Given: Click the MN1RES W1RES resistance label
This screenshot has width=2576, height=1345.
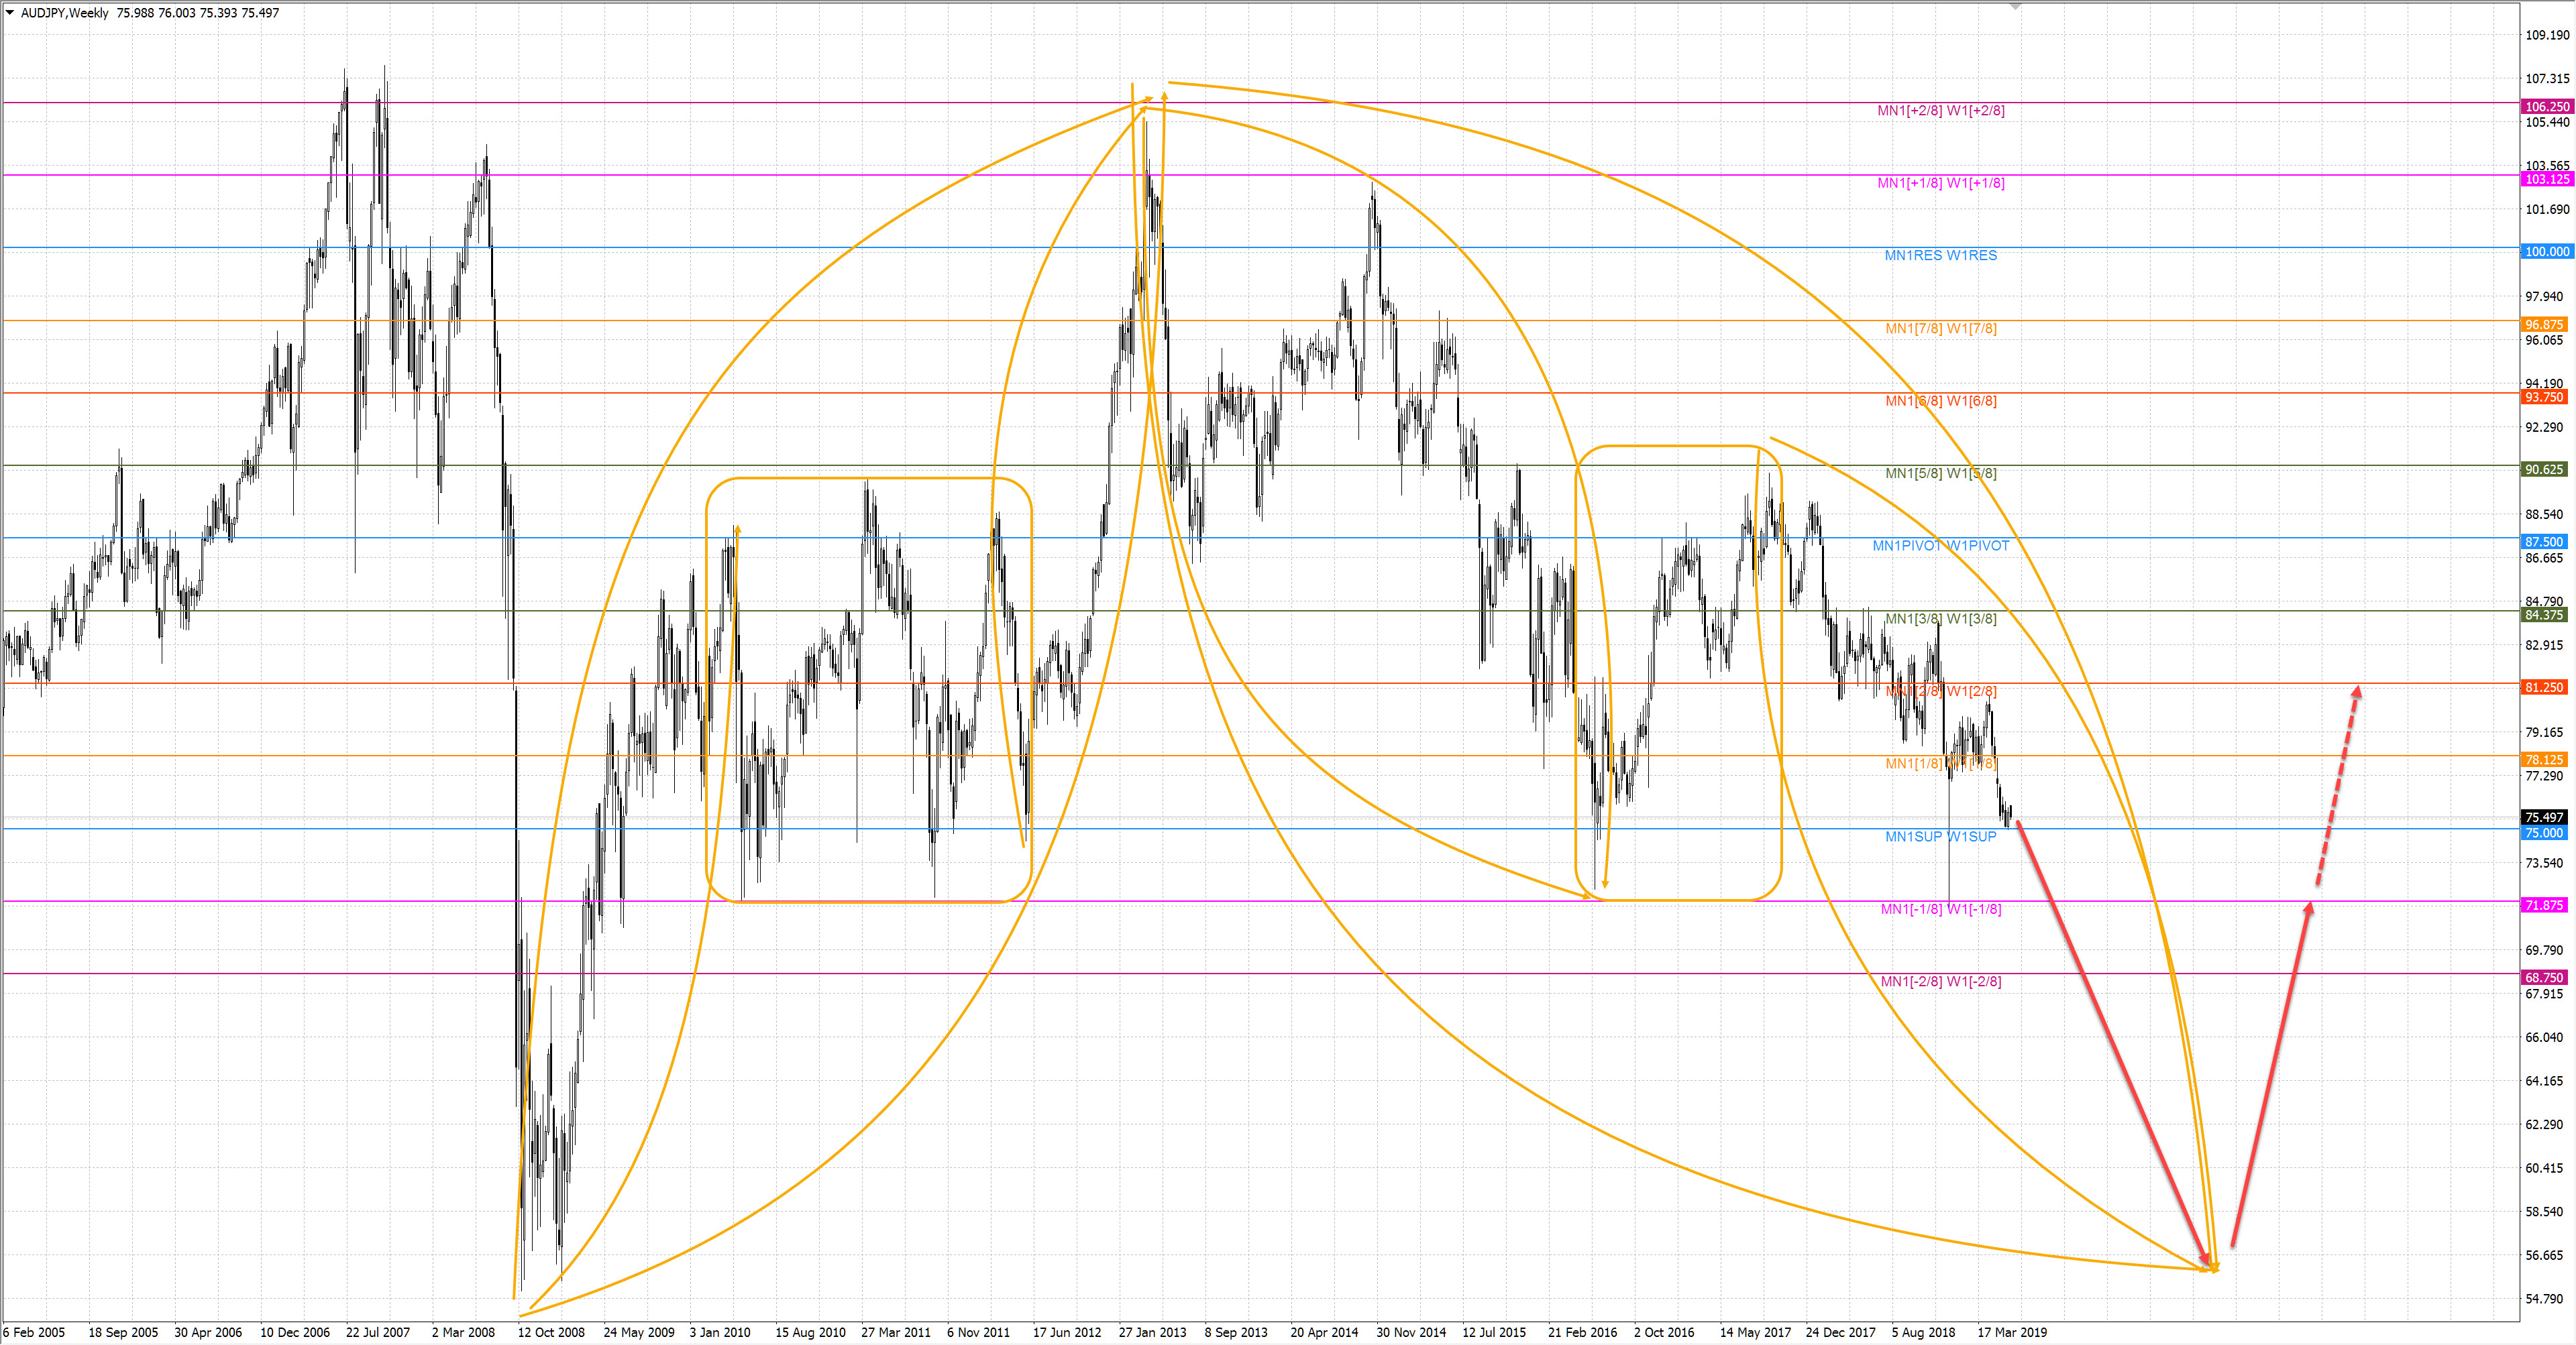Looking at the screenshot, I should [x=1940, y=256].
